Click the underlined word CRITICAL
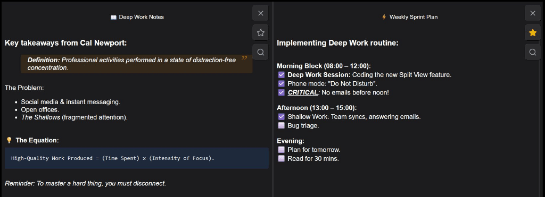 point(303,92)
